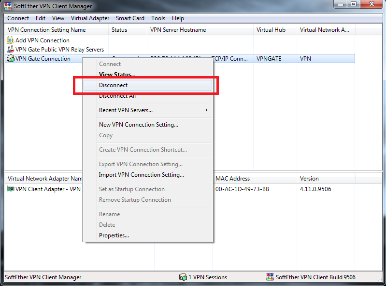Screen dimensions: 386x286
Task: Open the Virtual Adapter menu
Action: (x=90, y=18)
